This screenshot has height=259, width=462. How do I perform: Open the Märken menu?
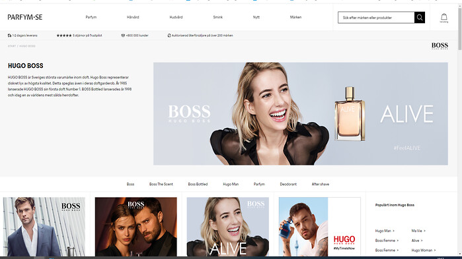click(x=295, y=17)
